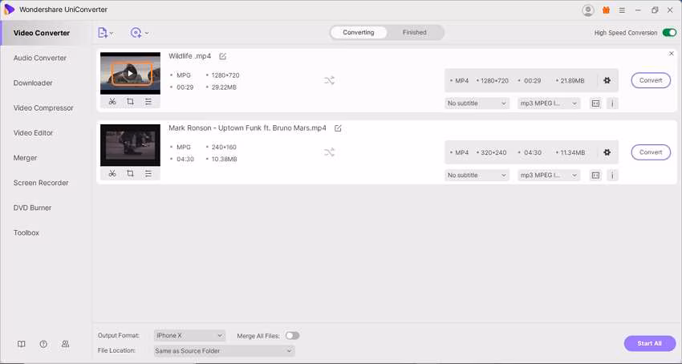Crop the Wildlife video
Viewport: 682px width, 364px height.
(130, 101)
